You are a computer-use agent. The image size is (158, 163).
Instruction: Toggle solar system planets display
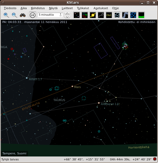[x=93, y=15]
